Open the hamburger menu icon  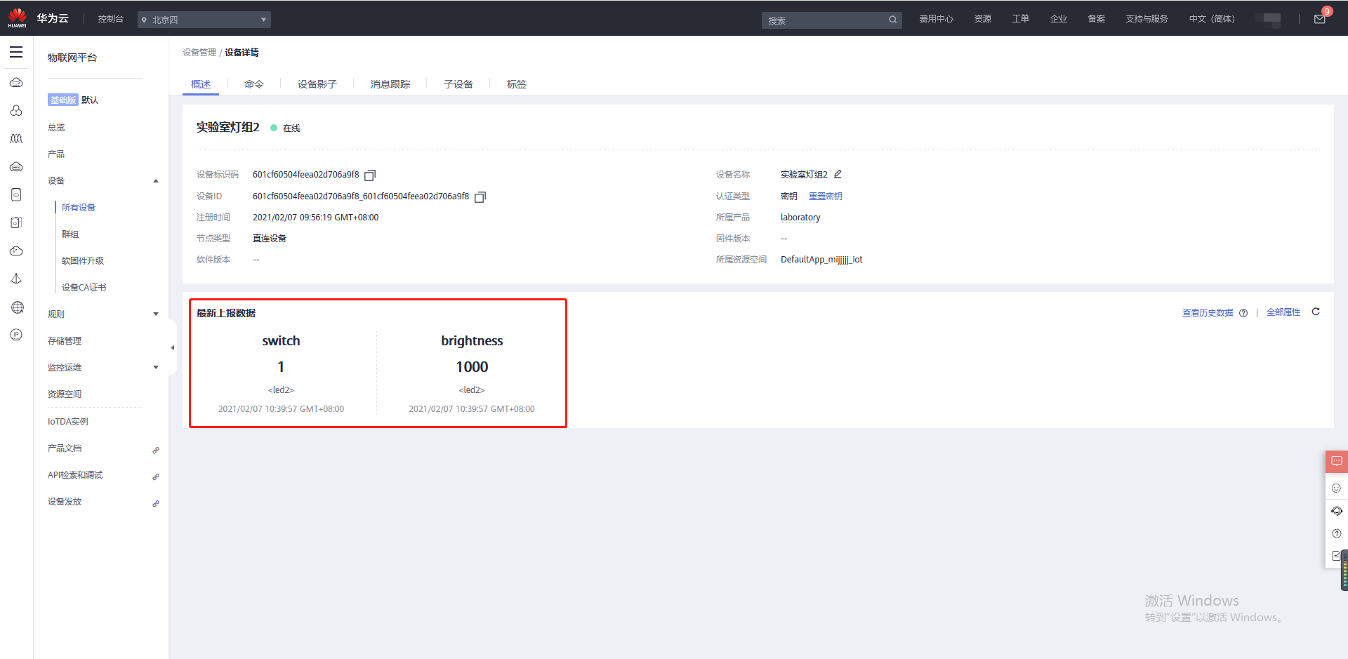[16, 52]
